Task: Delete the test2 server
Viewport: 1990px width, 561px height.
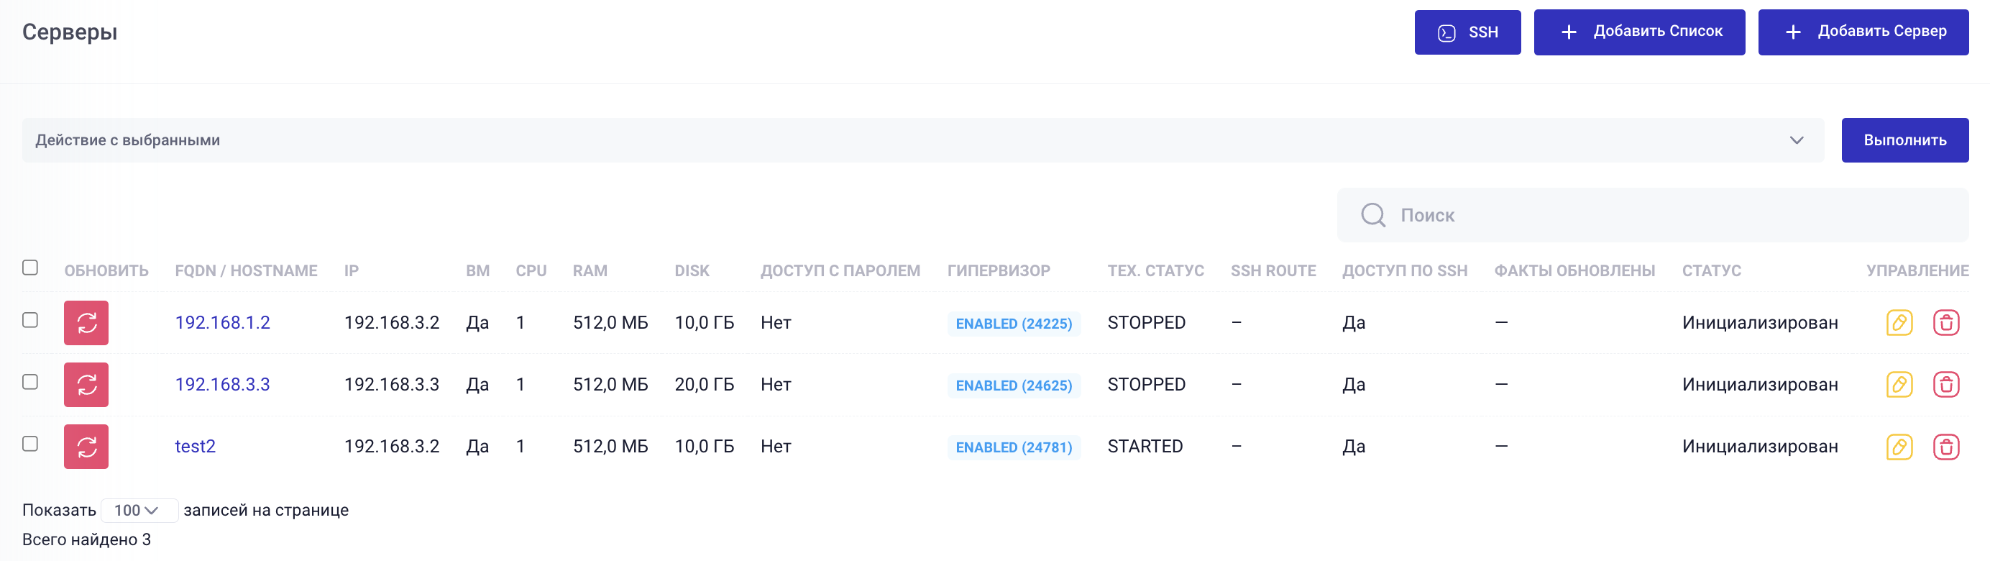Action: [1945, 446]
